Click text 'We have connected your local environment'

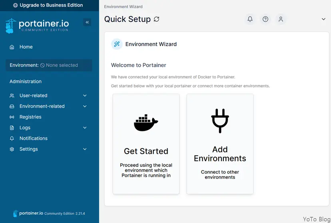173,77
